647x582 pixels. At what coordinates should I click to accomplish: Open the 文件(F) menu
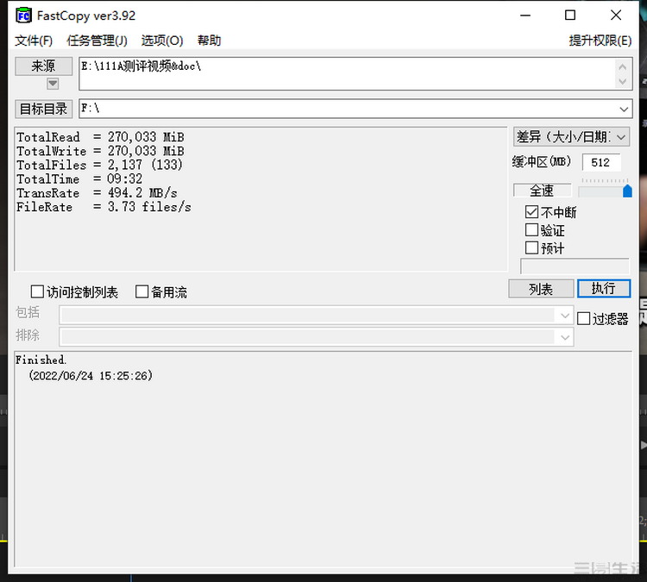point(34,41)
